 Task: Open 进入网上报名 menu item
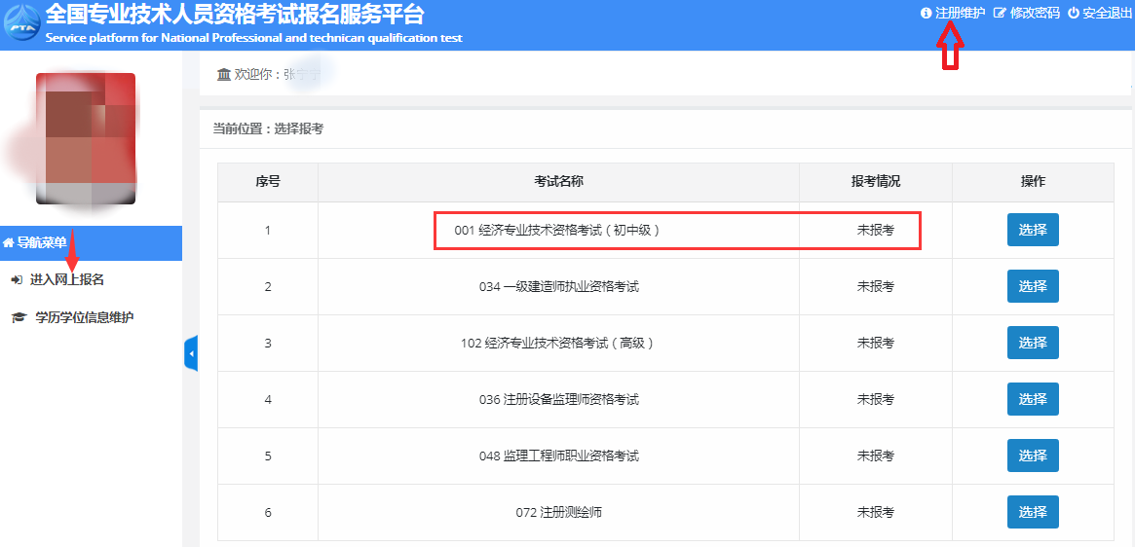(x=66, y=280)
